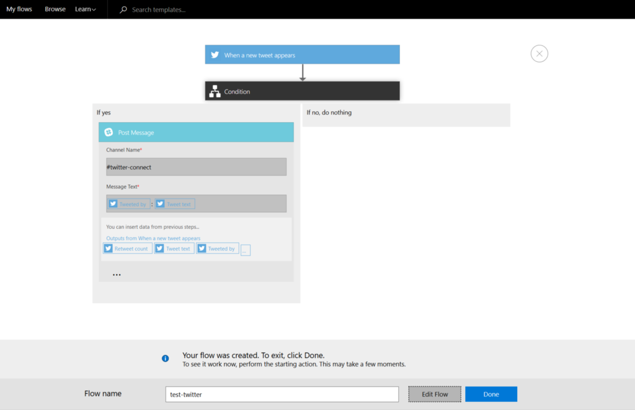Click Twitter icon on output 'Tweeted by' token

(x=202, y=248)
